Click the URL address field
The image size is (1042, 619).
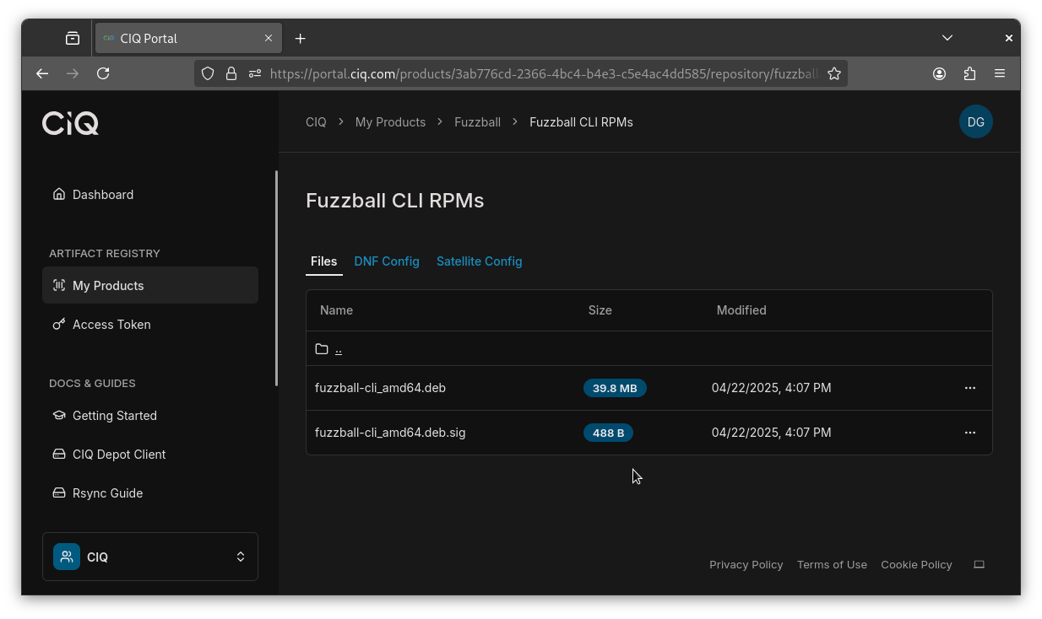(544, 73)
